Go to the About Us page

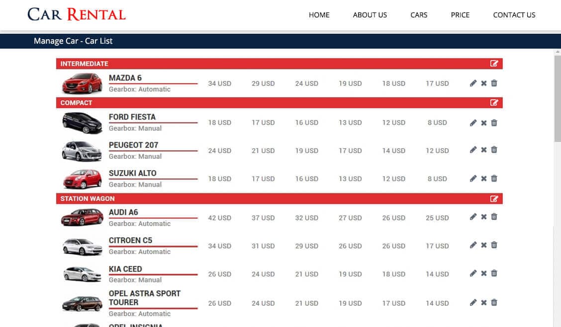[370, 15]
